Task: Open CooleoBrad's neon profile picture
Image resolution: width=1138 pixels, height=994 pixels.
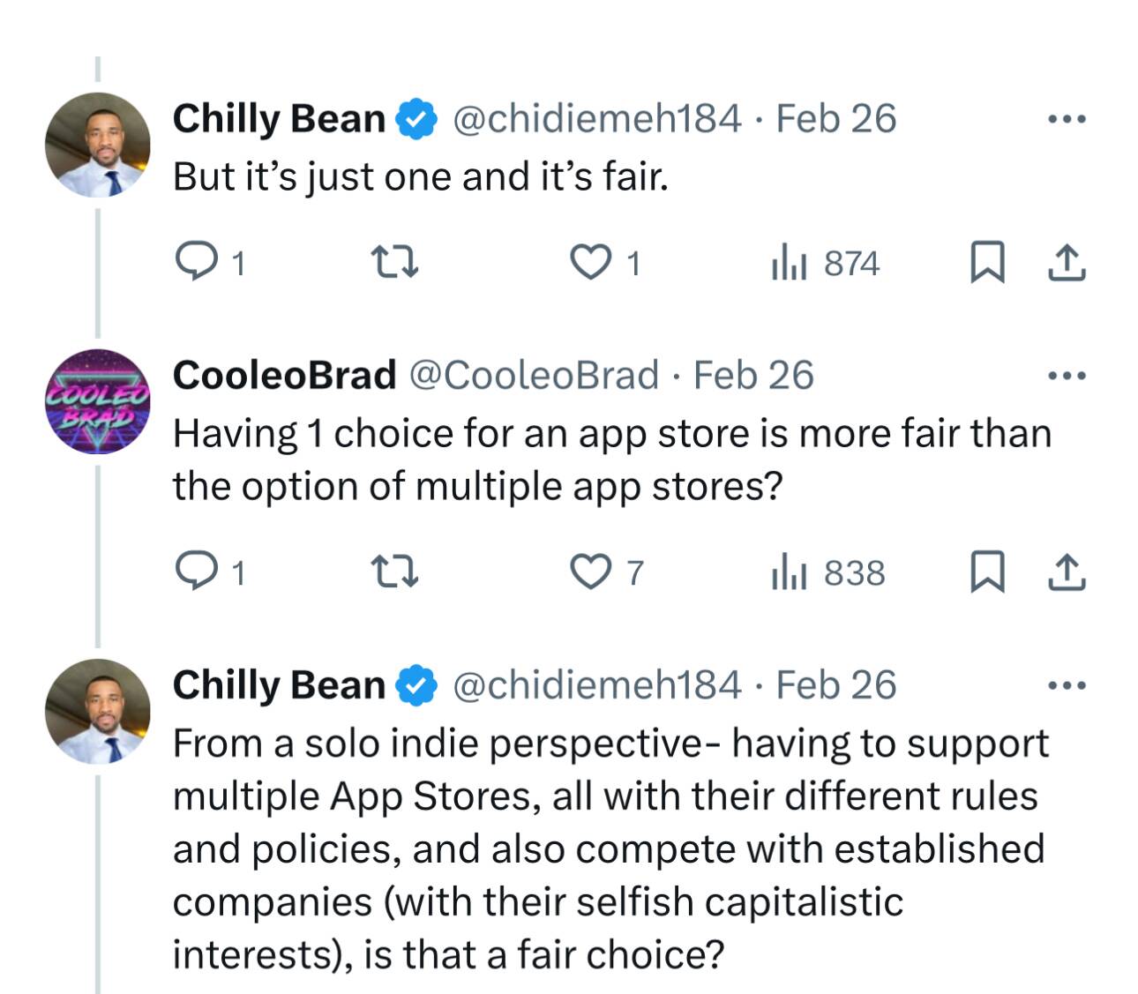Action: click(98, 402)
